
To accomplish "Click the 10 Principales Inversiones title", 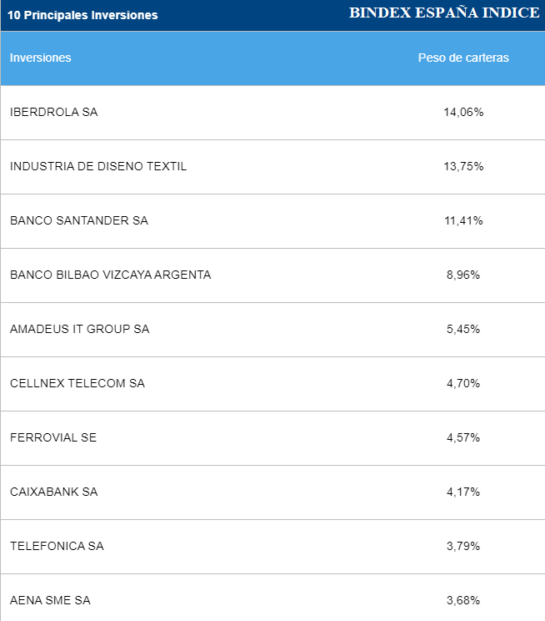I will pos(82,15).
